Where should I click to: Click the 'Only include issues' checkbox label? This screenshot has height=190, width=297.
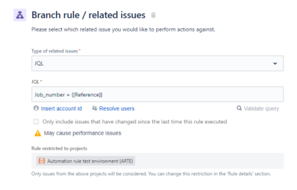pos(135,122)
